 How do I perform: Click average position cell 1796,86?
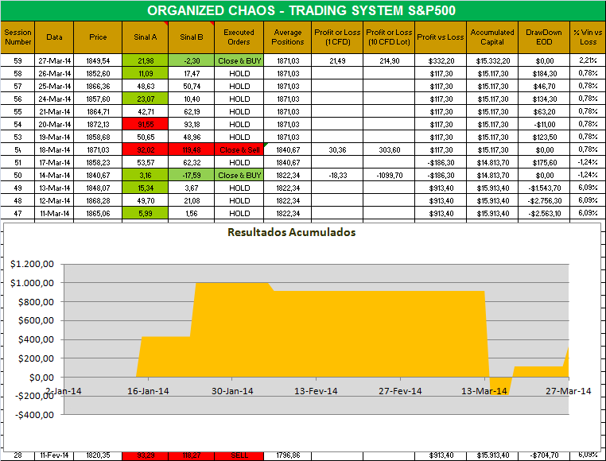pyautogui.click(x=288, y=456)
